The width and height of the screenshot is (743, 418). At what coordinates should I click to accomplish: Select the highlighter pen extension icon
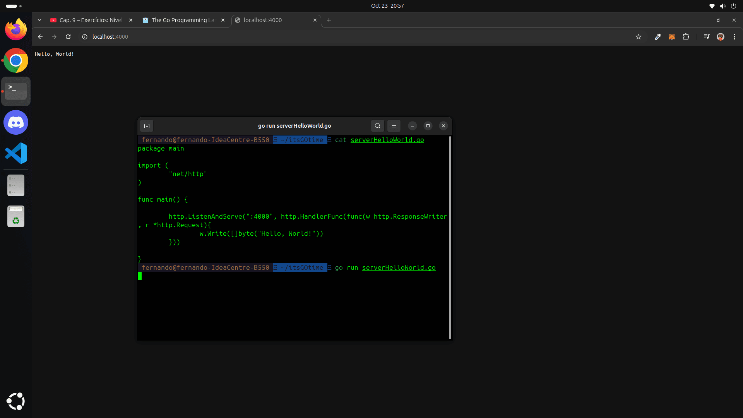(657, 37)
